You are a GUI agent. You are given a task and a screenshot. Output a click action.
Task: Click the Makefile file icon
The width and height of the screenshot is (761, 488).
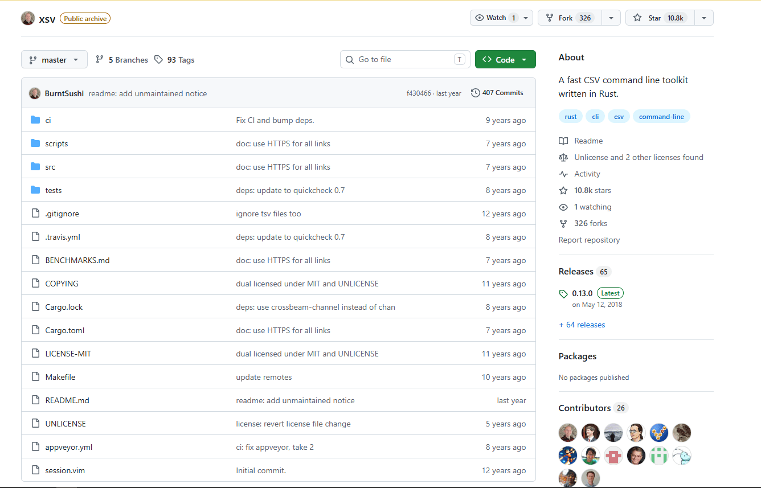(35, 377)
